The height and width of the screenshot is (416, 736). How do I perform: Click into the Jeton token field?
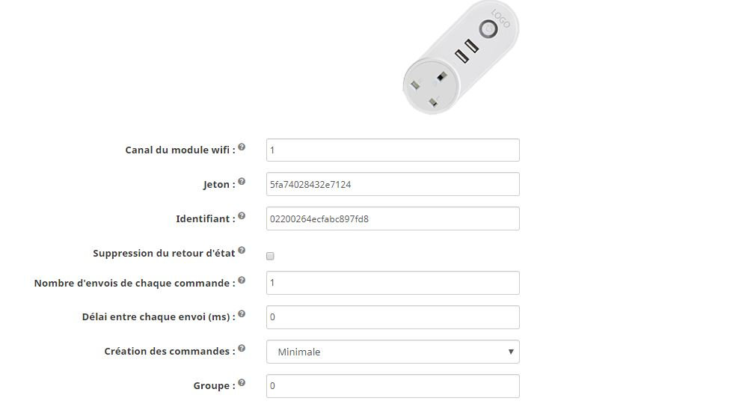click(x=392, y=184)
